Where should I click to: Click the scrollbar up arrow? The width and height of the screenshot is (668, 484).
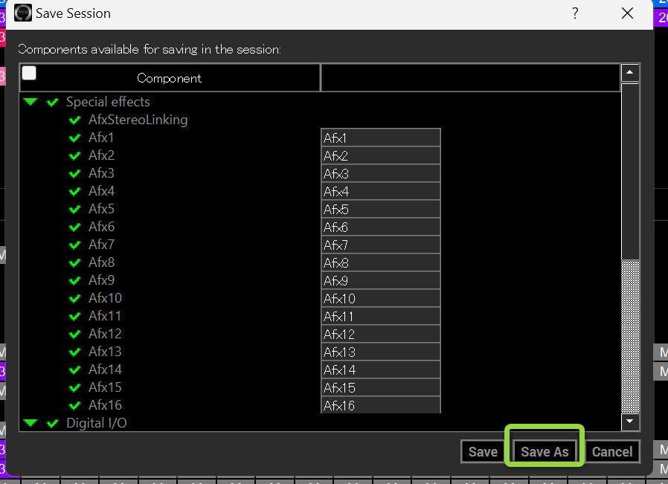(x=630, y=73)
